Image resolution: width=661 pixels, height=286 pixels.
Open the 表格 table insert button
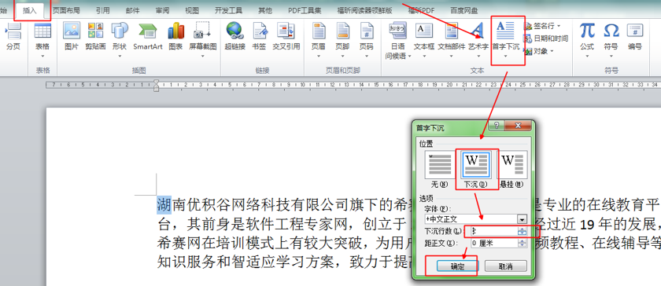[x=42, y=39]
